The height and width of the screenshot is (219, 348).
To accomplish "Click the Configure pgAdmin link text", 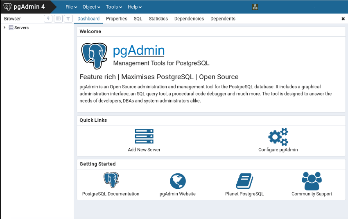I will tap(278, 150).
